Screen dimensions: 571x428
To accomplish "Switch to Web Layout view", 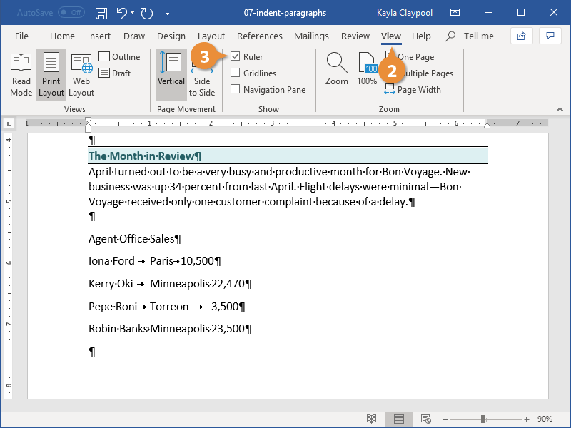I will (81, 74).
